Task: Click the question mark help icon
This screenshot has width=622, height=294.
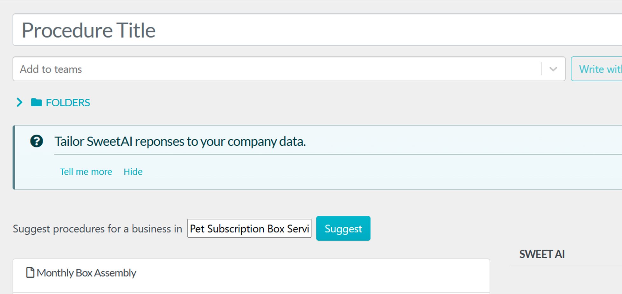Action: point(37,141)
